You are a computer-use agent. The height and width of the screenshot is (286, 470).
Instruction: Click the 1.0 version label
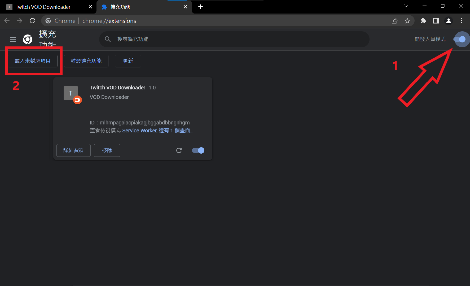click(152, 88)
